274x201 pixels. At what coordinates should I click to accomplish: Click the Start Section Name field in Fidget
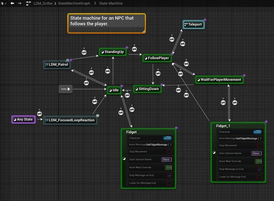(x=166, y=160)
